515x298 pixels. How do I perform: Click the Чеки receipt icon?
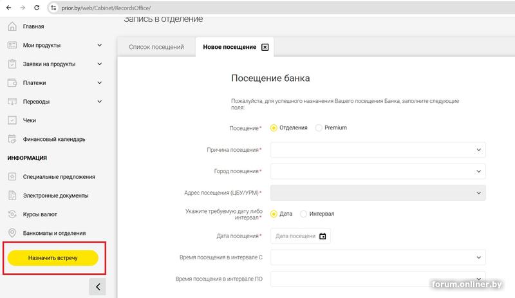point(12,120)
